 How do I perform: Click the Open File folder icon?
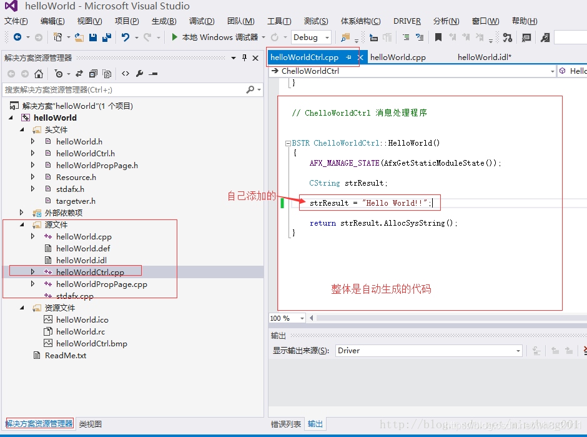tap(79, 37)
